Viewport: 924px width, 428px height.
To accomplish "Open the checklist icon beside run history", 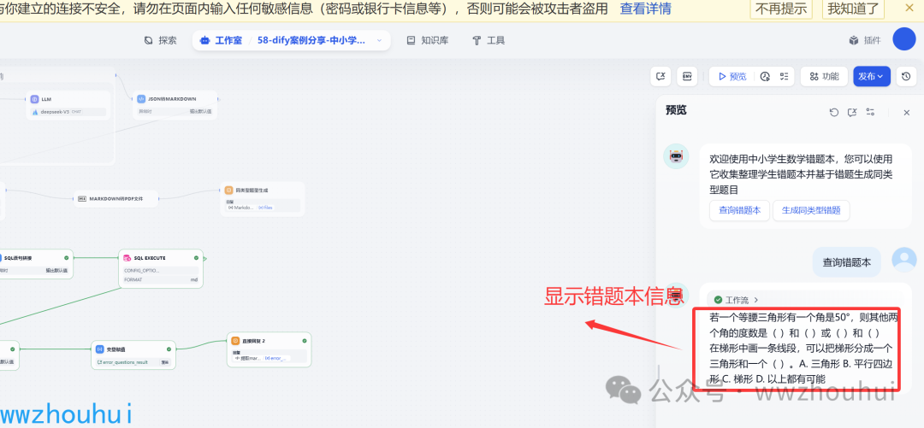I will pyautogui.click(x=784, y=77).
